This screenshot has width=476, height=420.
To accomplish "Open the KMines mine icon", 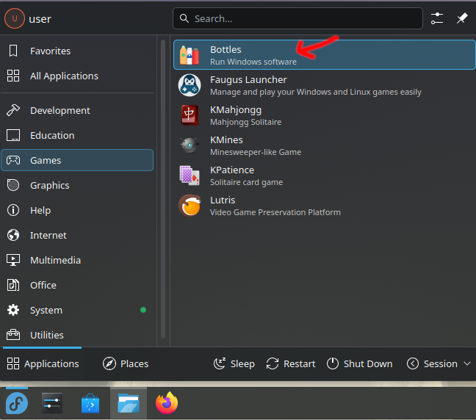I will pyautogui.click(x=190, y=145).
